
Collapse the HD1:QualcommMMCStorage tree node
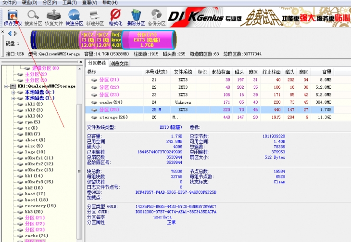[x=6, y=86]
